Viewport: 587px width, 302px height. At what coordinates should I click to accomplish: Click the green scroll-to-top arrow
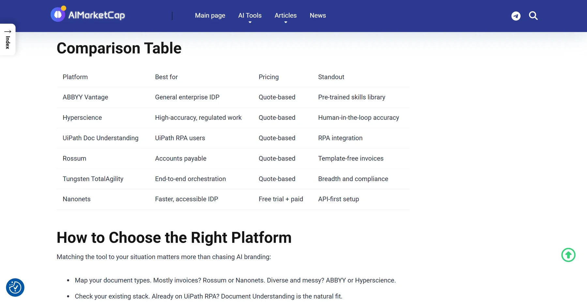[x=568, y=255]
